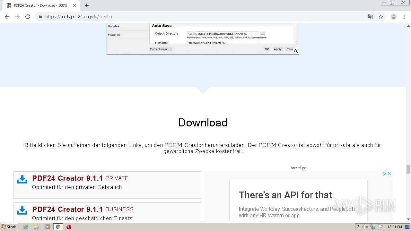
Task: Click scrollbar down arrow of page
Action: [408, 219]
